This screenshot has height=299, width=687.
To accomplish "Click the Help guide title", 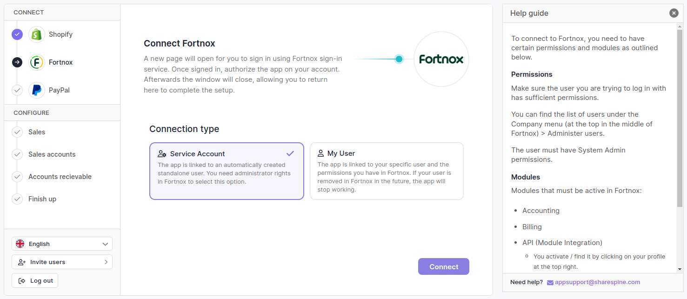I will click(529, 13).
